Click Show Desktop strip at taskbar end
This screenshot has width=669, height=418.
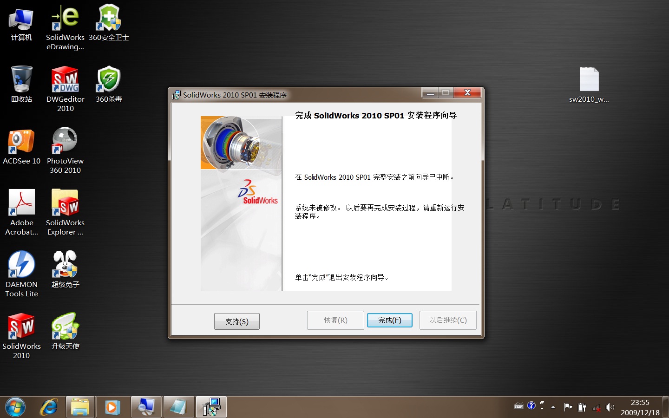[x=665, y=407]
